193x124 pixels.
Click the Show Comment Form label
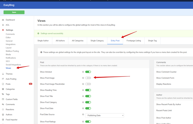point(165,78)
